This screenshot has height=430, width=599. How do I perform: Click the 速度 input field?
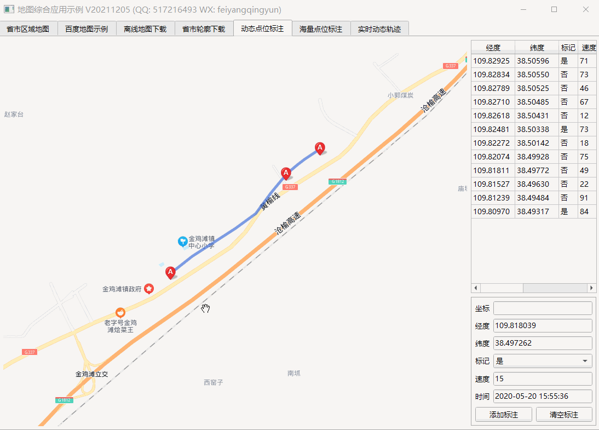pos(543,379)
